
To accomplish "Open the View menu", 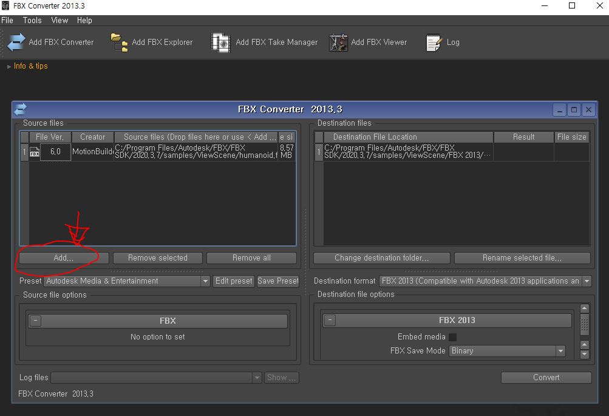I will 60,20.
